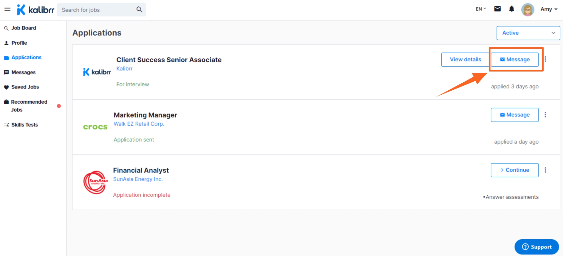Open the notifications bell
This screenshot has width=563, height=256.
(511, 9)
